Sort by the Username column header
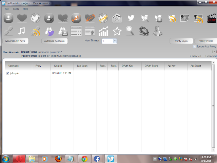The image size is (217, 163). coord(19,66)
